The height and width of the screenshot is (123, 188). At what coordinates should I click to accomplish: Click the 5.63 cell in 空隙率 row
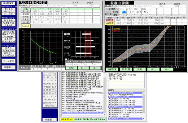(x=42, y=14)
